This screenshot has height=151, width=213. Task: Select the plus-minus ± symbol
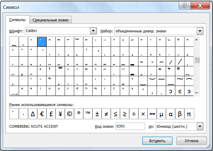(97, 114)
